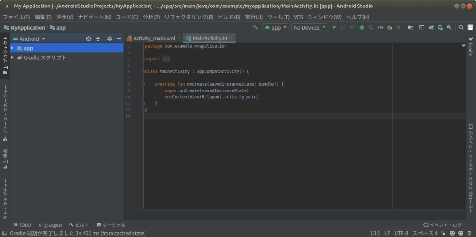Open the ビルド tool window at bottom
Image resolution: width=476 pixels, height=237 pixels.
(x=79, y=225)
